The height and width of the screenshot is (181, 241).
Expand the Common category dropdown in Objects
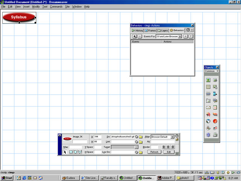pos(217,71)
